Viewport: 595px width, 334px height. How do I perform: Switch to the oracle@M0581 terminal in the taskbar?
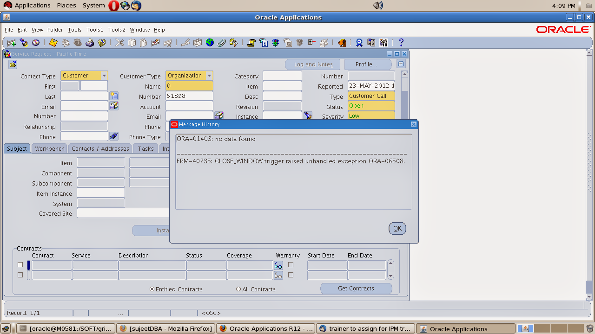tap(66, 328)
